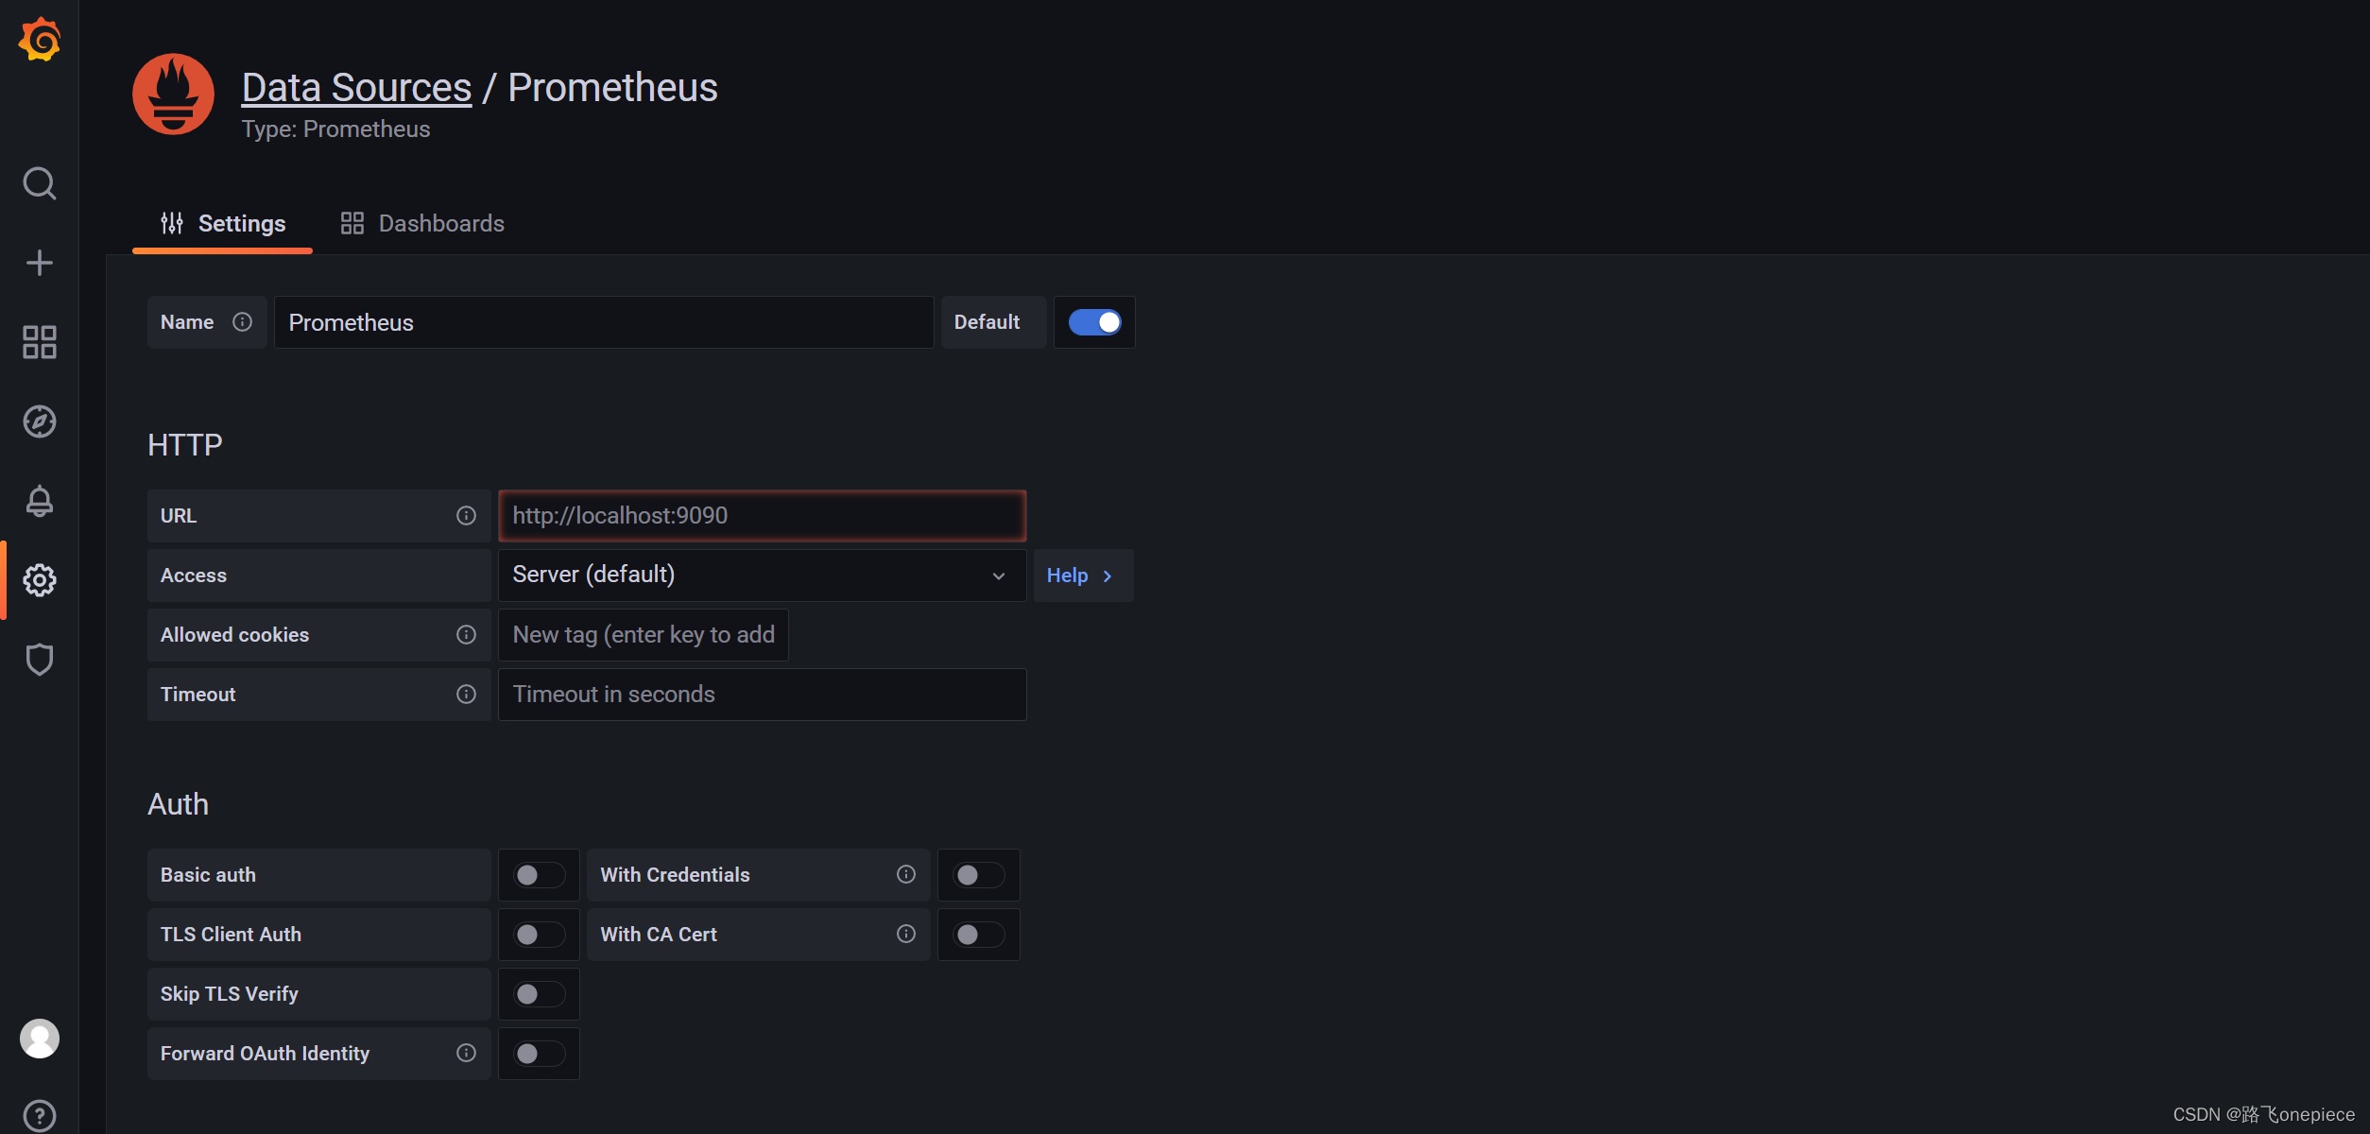Click the Type: Prometheus subtitle
The width and height of the screenshot is (2370, 1134).
[x=335, y=129]
